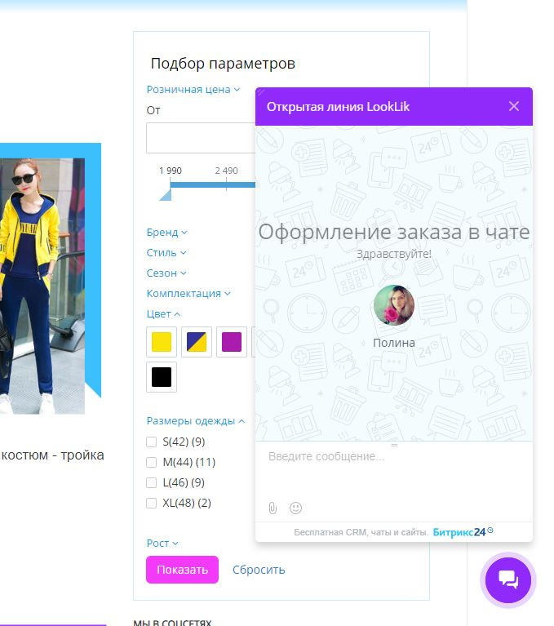
Task: Select the yellow color swatch
Action: (162, 342)
